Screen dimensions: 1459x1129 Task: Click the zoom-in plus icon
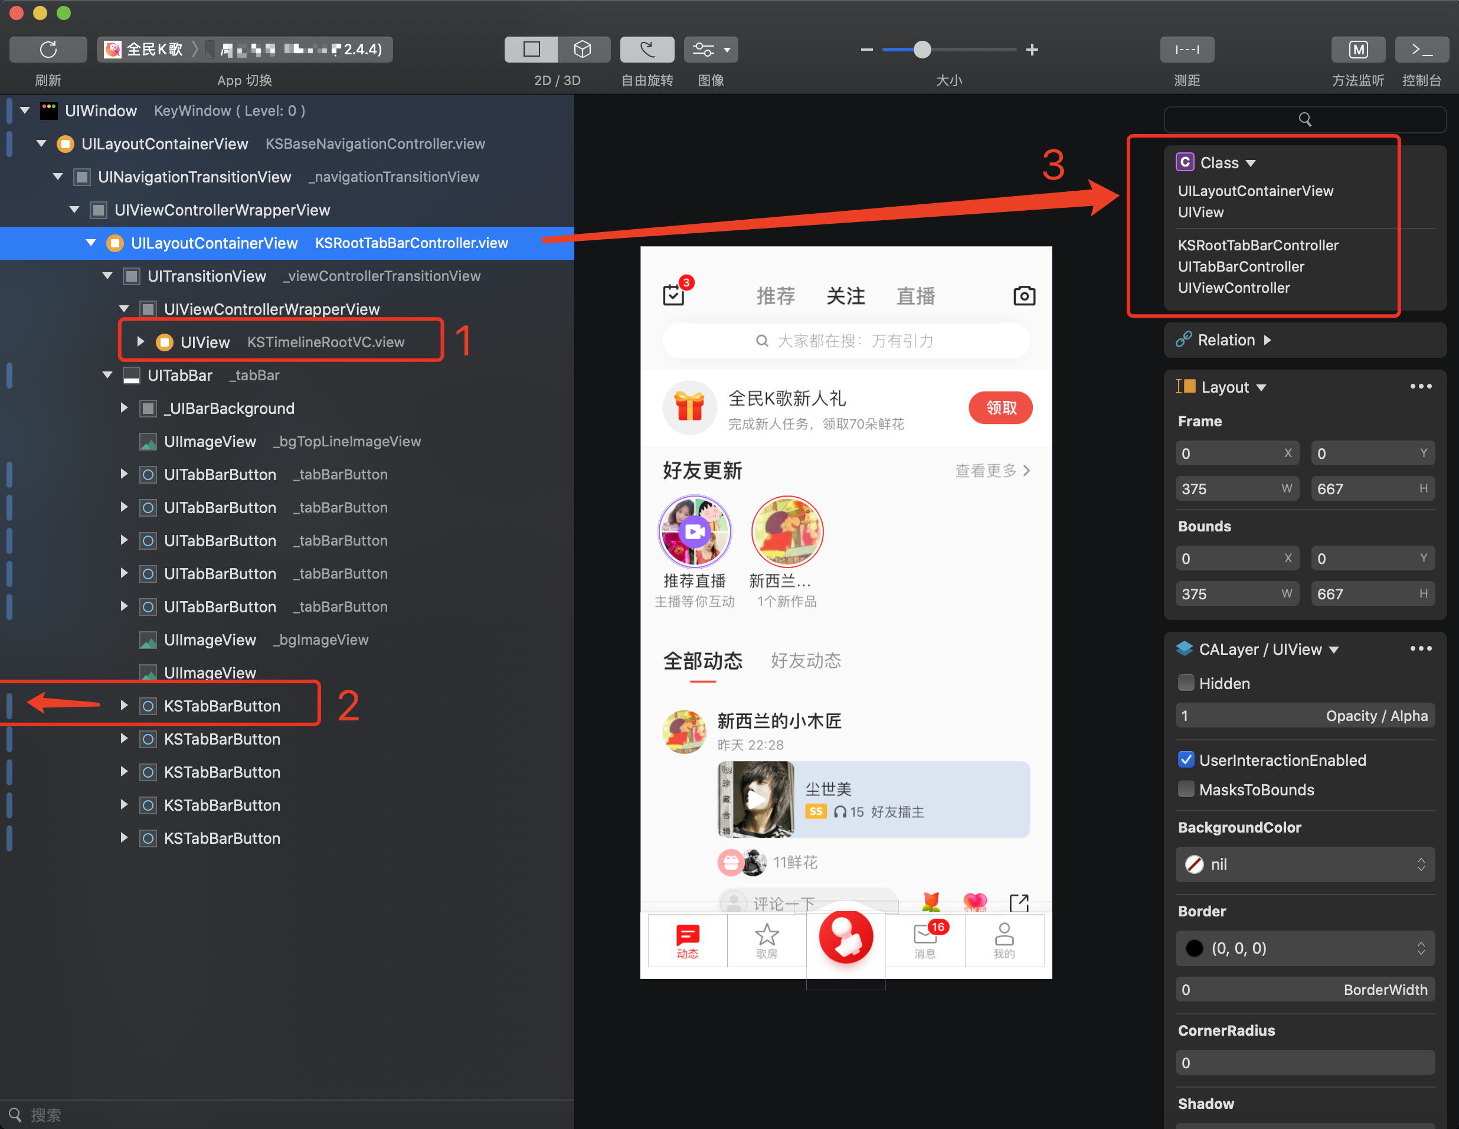(1032, 50)
